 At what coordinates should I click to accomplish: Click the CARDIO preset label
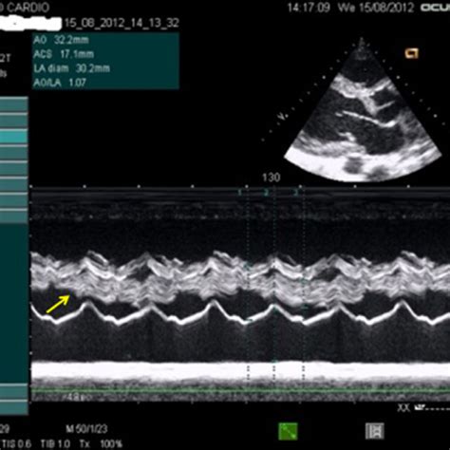(x=28, y=8)
